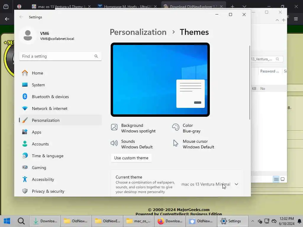Viewport: 303px width, 227px height.
Task: Open Network & internet settings
Action: click(x=60, y=108)
